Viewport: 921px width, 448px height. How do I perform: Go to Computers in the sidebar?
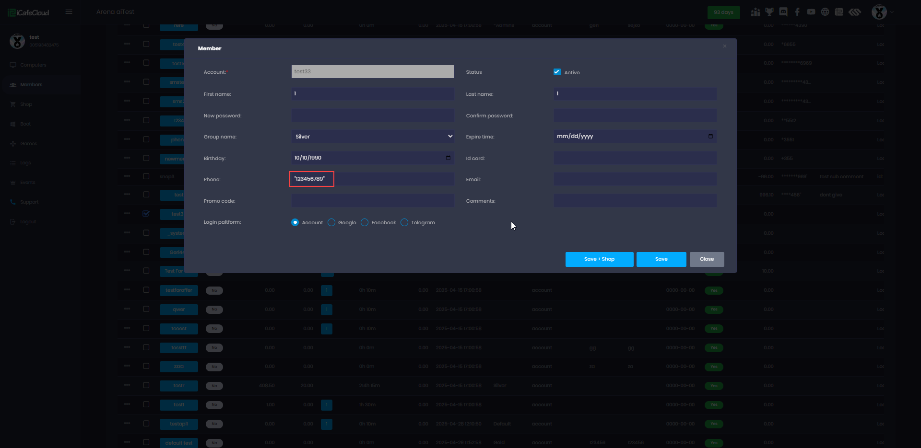(33, 65)
